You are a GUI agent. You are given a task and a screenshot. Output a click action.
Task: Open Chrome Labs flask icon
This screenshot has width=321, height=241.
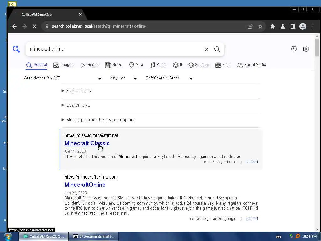click(283, 26)
